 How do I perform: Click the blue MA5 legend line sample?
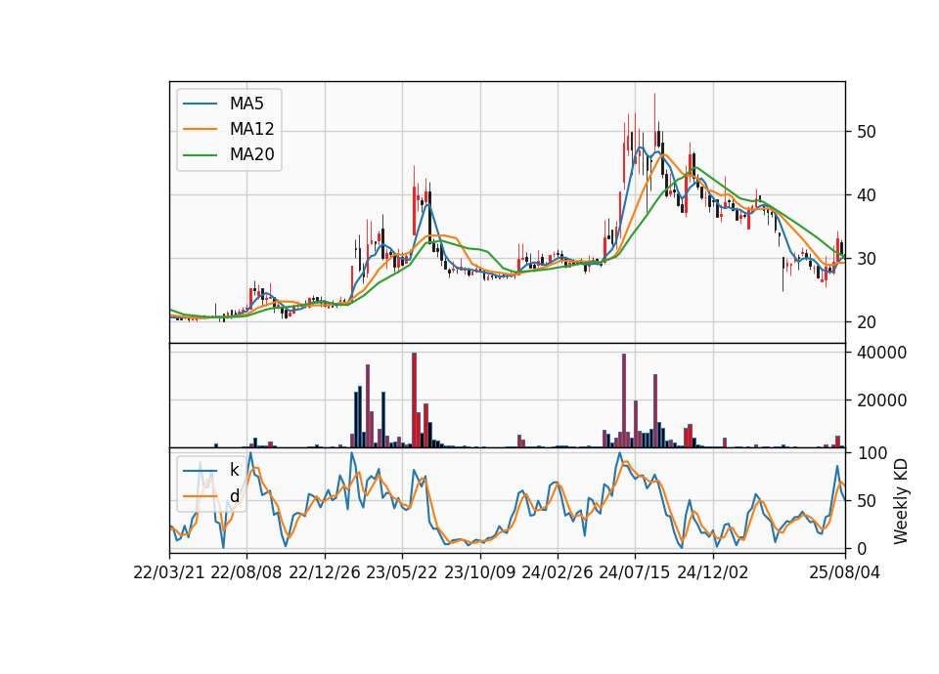click(200, 104)
